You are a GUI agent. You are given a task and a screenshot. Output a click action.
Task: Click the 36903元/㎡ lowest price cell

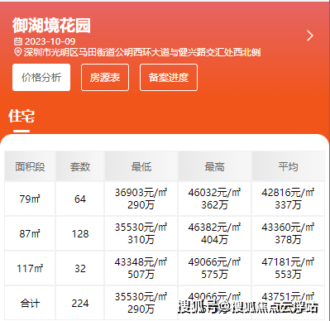141,199
